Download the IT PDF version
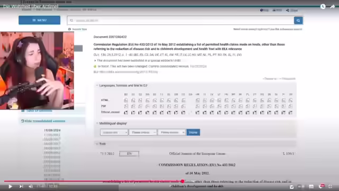This screenshot has height=191, width=339. click(x=204, y=106)
